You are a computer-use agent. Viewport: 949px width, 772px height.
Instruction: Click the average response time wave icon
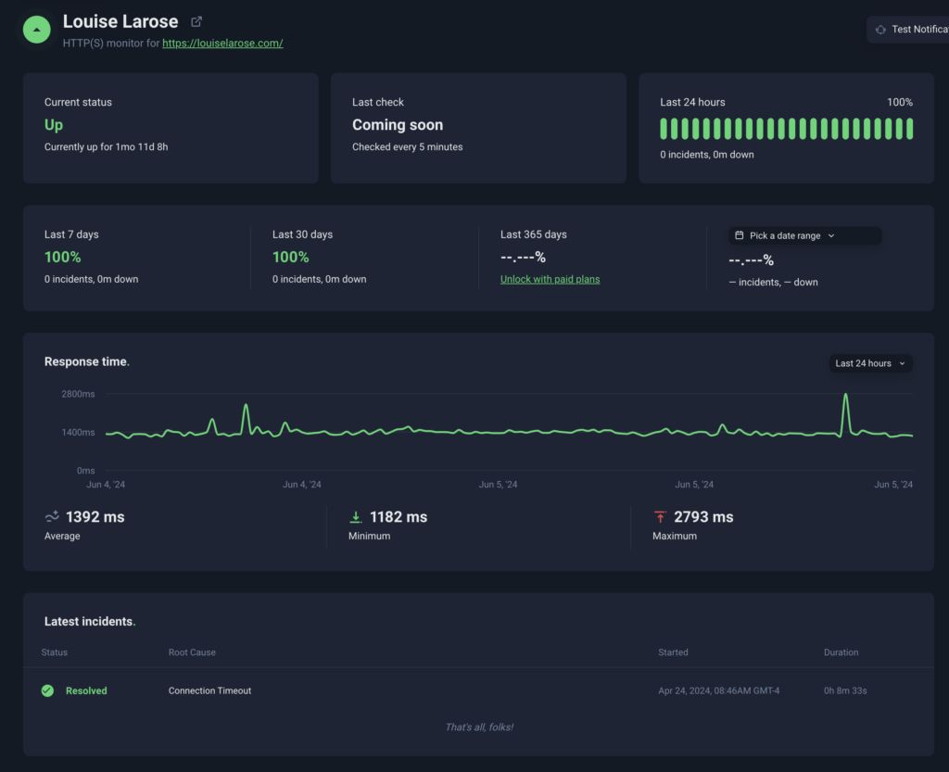pos(52,517)
